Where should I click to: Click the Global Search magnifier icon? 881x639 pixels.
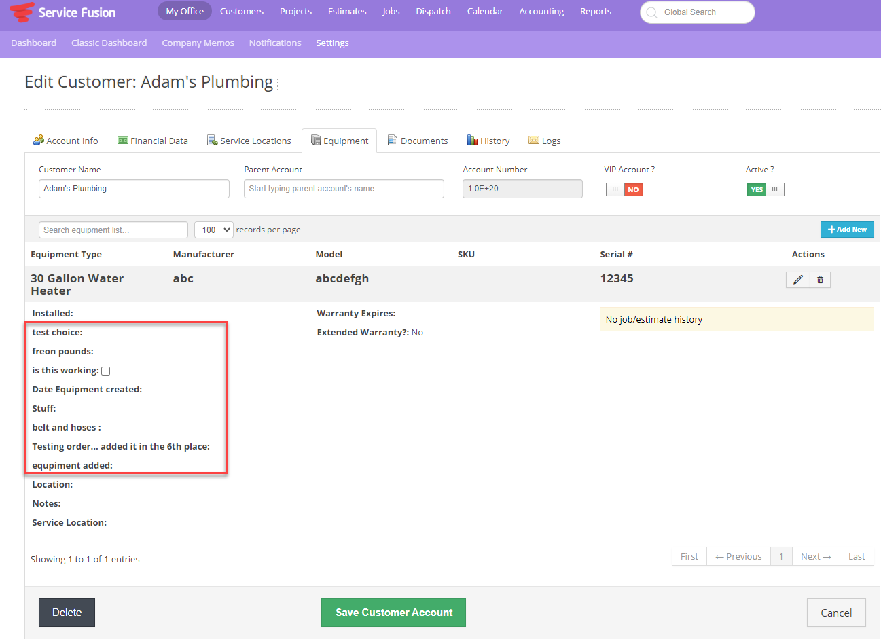(652, 12)
